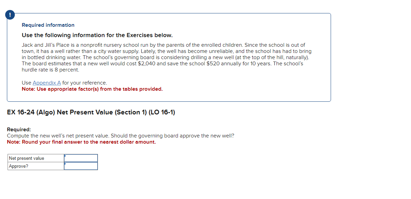
Task: Click the blue flag marker on Net present value cell
Action: 65,156
